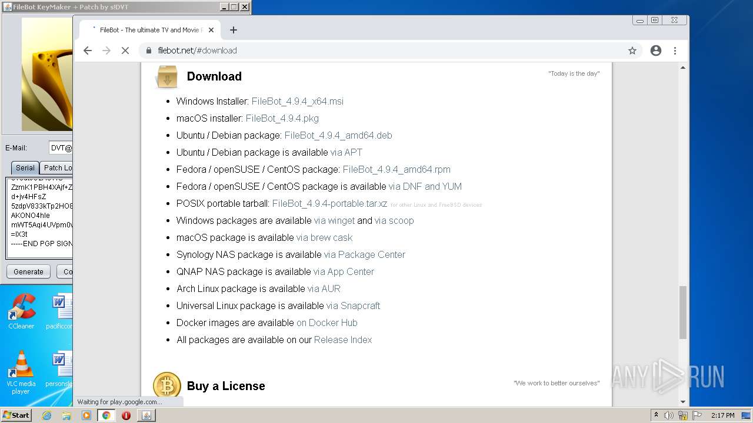Open the via winget link
The image size is (753, 423).
coord(335,220)
